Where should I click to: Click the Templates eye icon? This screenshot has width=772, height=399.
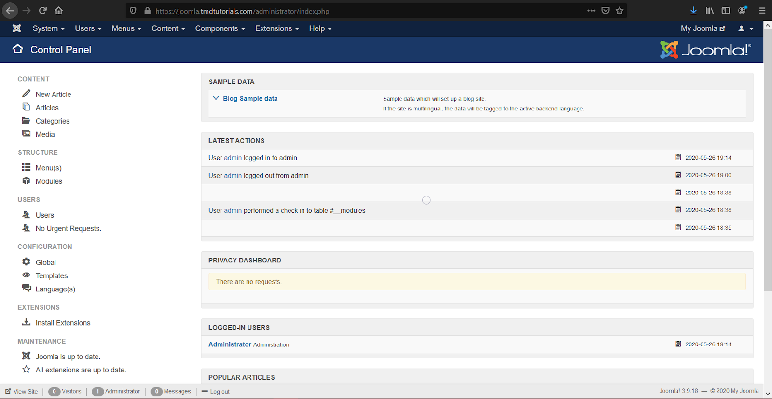tap(26, 275)
